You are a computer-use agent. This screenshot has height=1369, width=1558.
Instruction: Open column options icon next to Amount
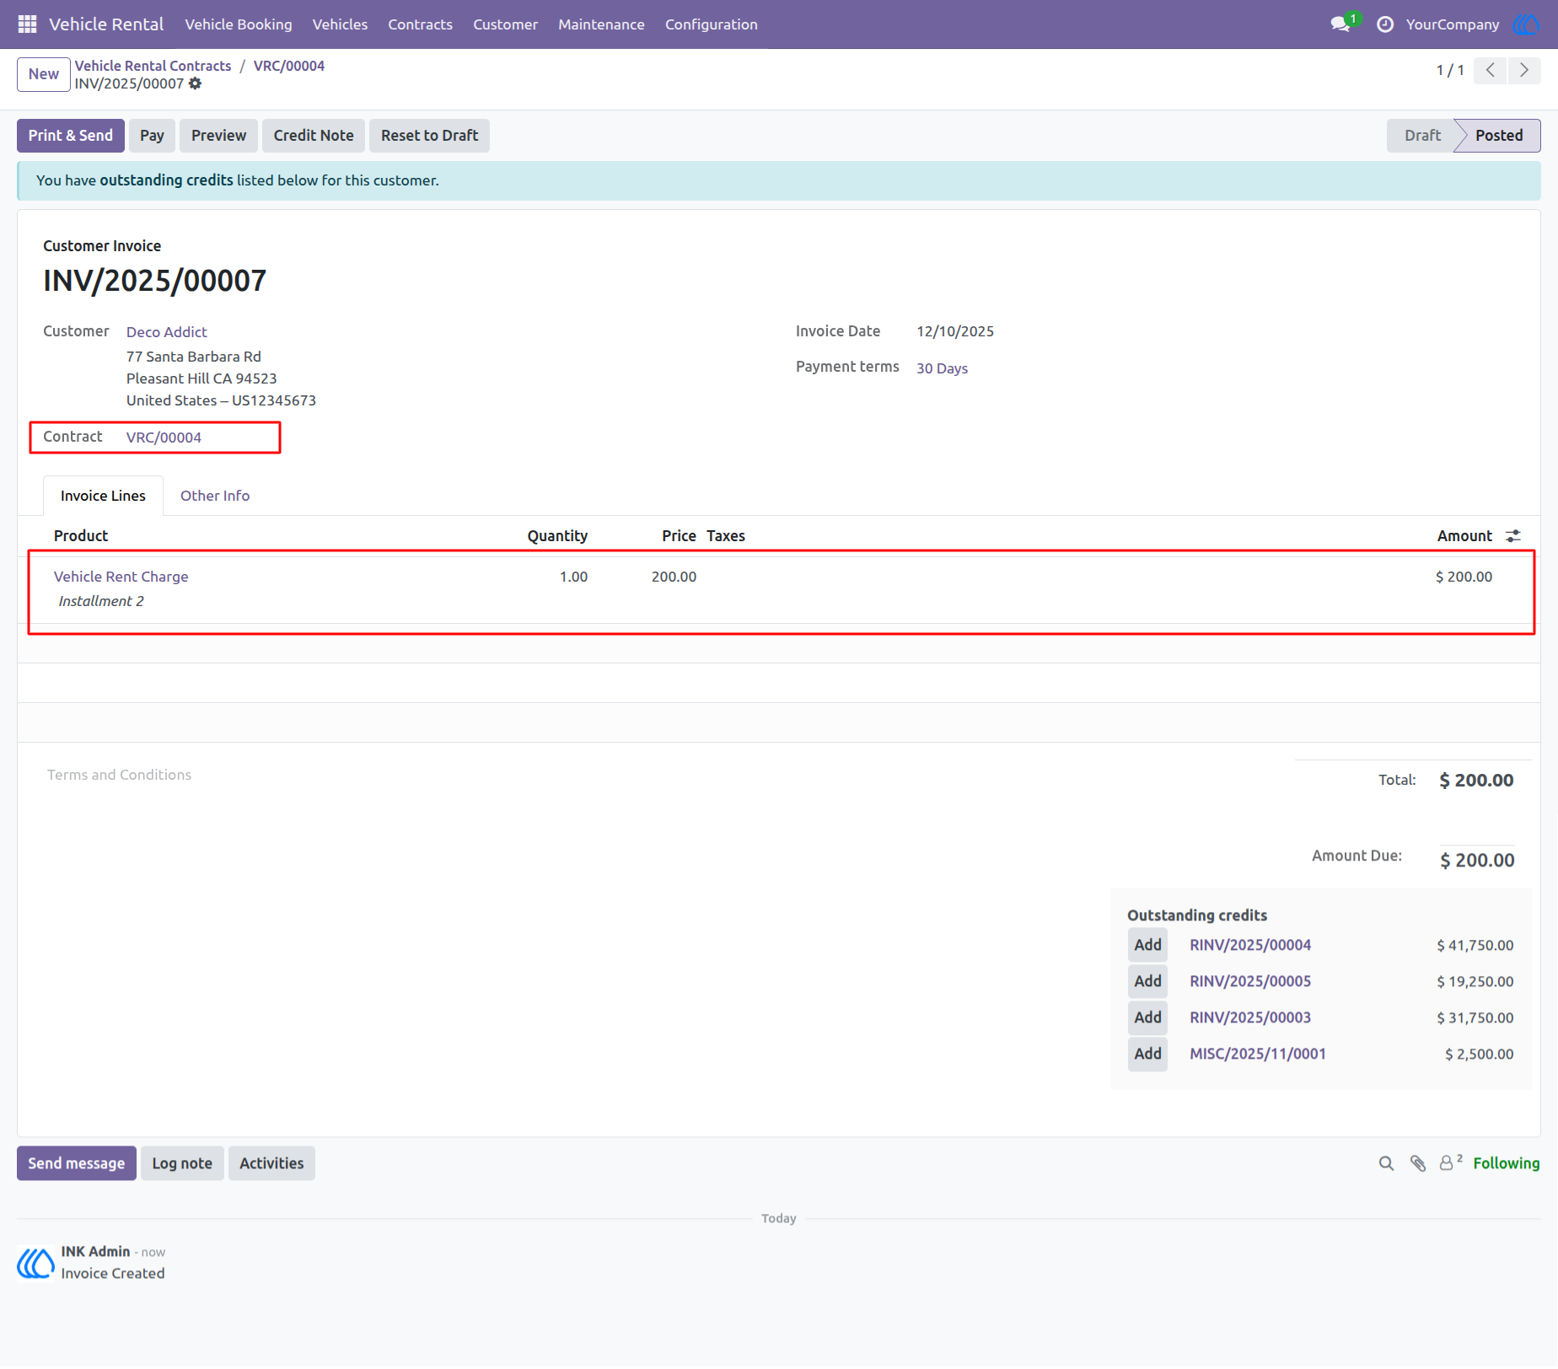click(1513, 536)
